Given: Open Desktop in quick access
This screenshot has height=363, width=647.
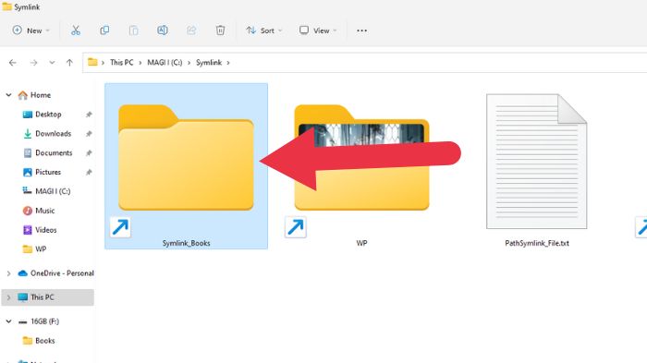Looking at the screenshot, I should (48, 115).
